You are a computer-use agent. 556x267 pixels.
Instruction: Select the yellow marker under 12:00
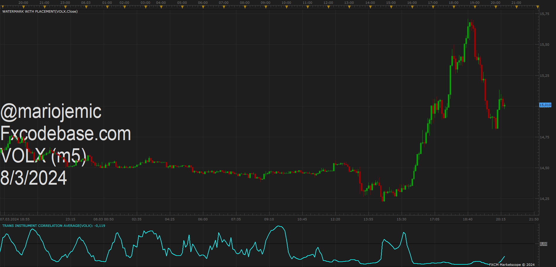[328, 7]
